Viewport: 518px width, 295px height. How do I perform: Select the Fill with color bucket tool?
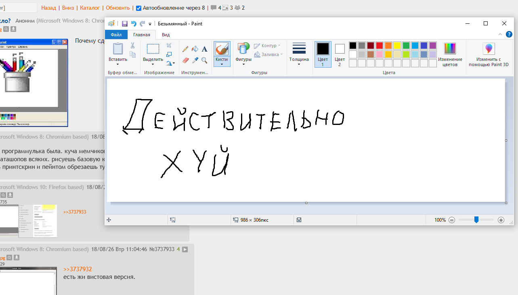point(195,49)
